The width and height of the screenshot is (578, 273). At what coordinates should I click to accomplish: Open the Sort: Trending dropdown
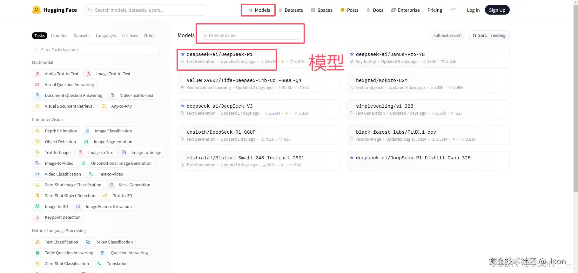(489, 35)
